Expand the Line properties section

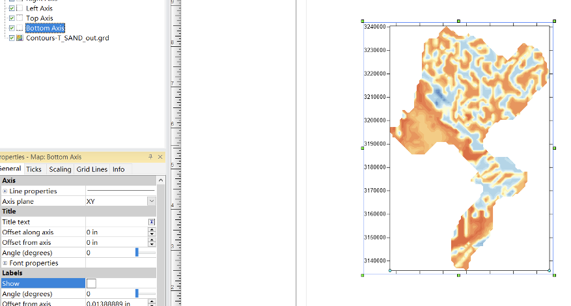[x=5, y=191]
